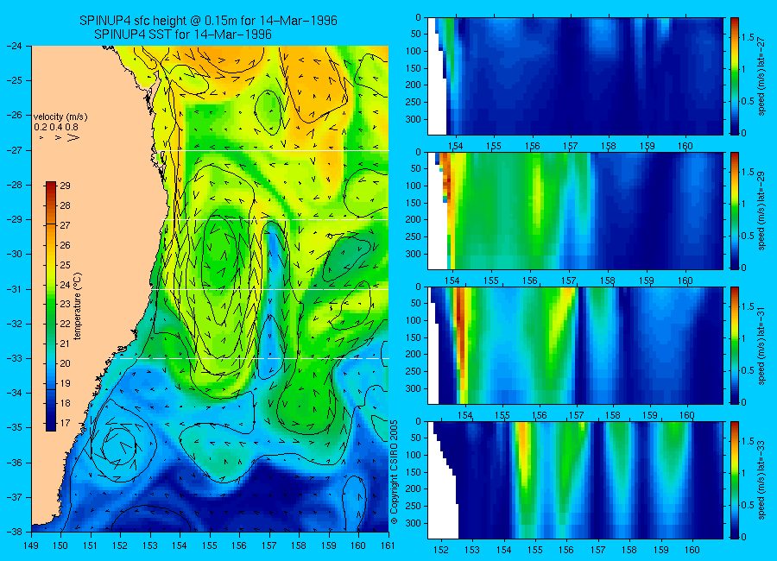Screen dimensions: 777x561
Task: Click the 100 depth tick of lat=-31 panel
Action: click(413, 321)
